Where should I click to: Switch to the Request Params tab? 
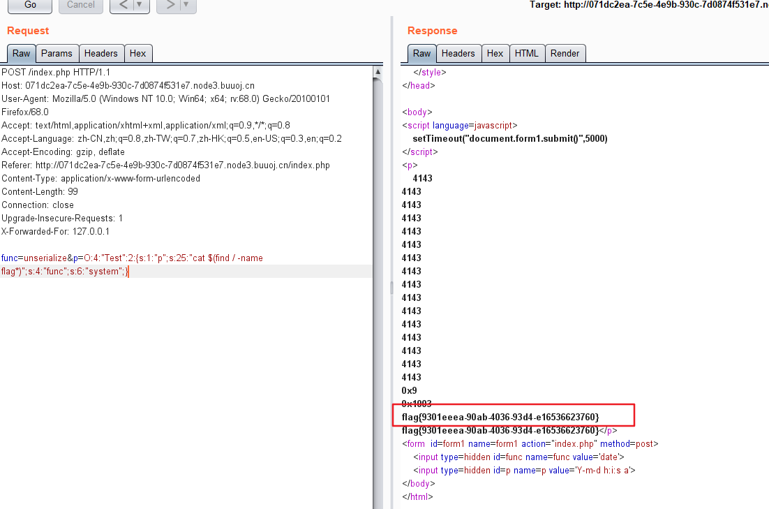pos(57,54)
